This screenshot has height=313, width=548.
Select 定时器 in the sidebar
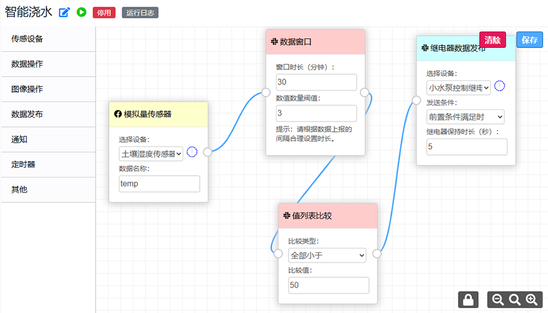click(48, 164)
